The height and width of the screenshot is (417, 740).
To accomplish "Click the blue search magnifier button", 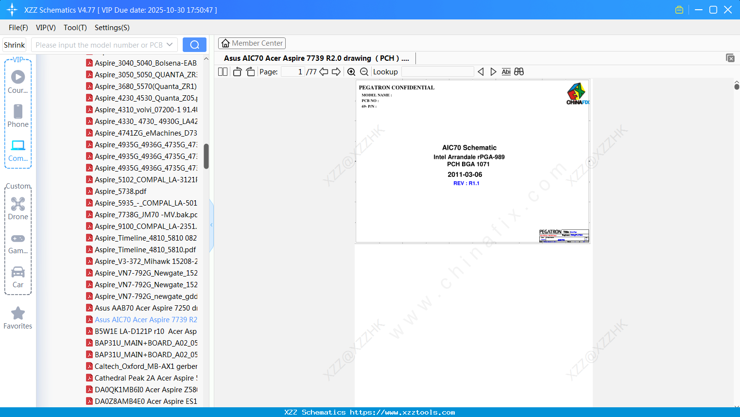I will pos(194,45).
